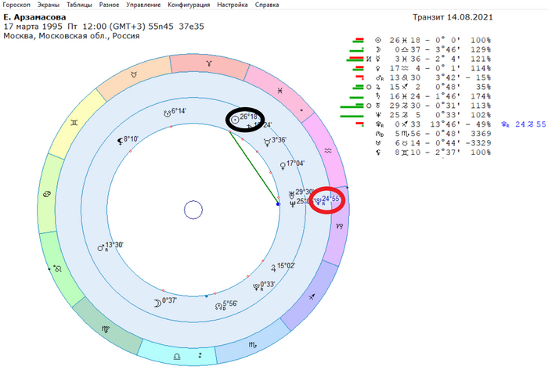Viewport: 548px width, 370px height.
Task: Select the North Node symbol at 5°56'
Action: 218,306
